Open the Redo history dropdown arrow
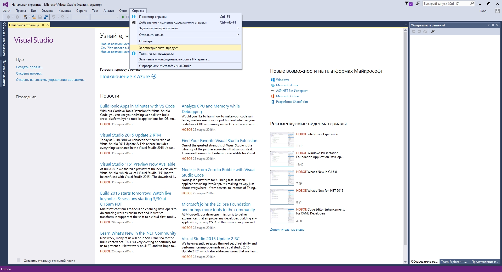This screenshot has width=502, height=272. click(x=67, y=17)
